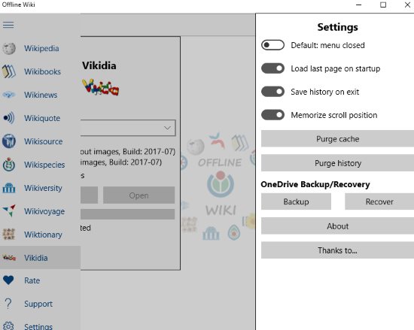Open Wikipedia via its globe icon
The width and height of the screenshot is (414, 330).
[9, 49]
